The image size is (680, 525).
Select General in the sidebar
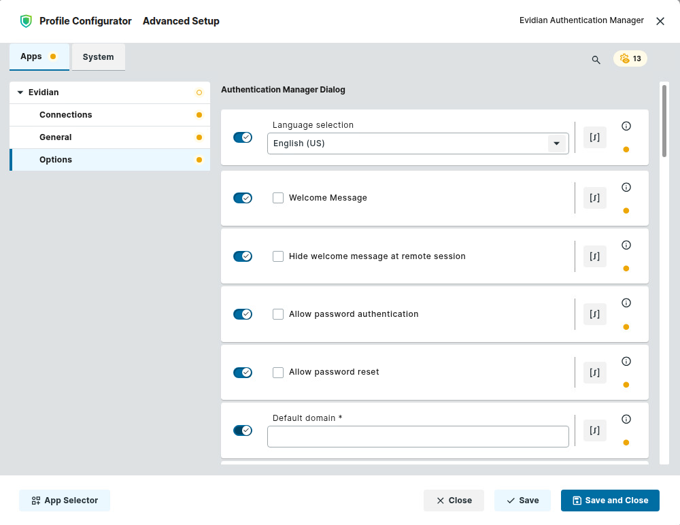tap(109, 137)
